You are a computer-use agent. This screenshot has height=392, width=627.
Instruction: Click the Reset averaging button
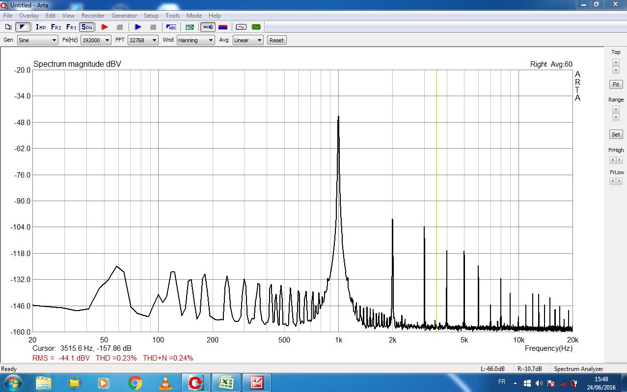276,40
